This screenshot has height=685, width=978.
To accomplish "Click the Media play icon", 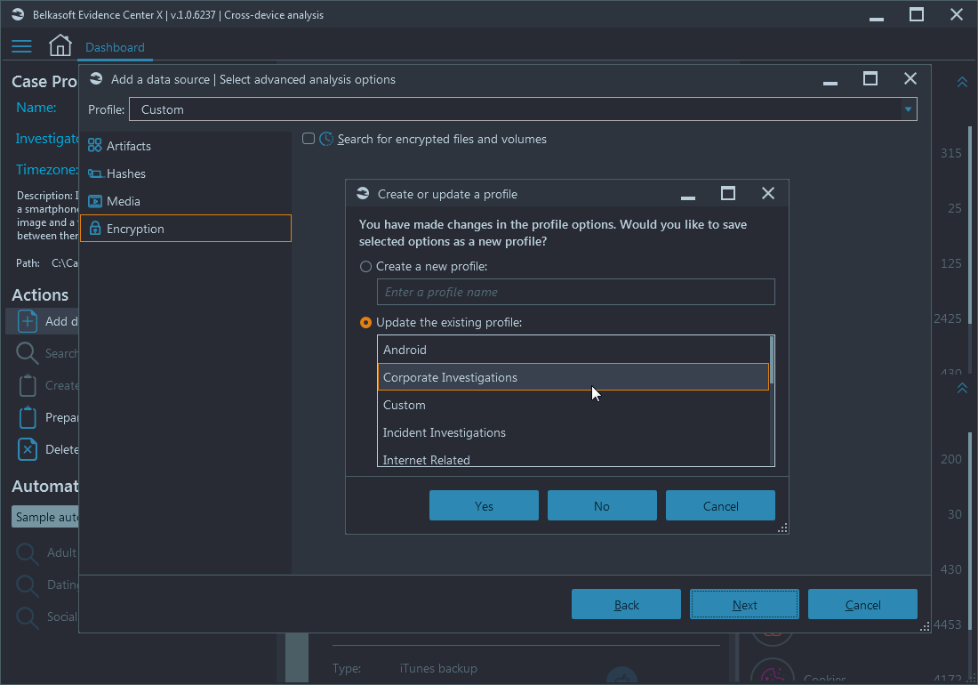I will point(95,201).
